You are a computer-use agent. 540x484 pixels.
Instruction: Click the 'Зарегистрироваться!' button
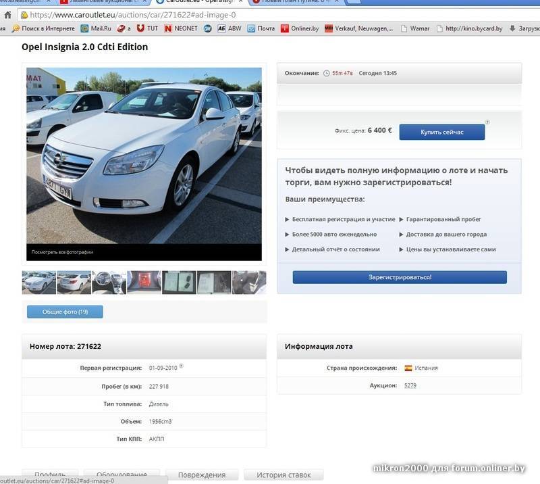click(x=400, y=277)
